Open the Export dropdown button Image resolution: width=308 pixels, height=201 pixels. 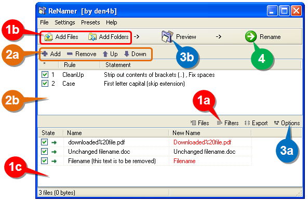click(x=256, y=123)
